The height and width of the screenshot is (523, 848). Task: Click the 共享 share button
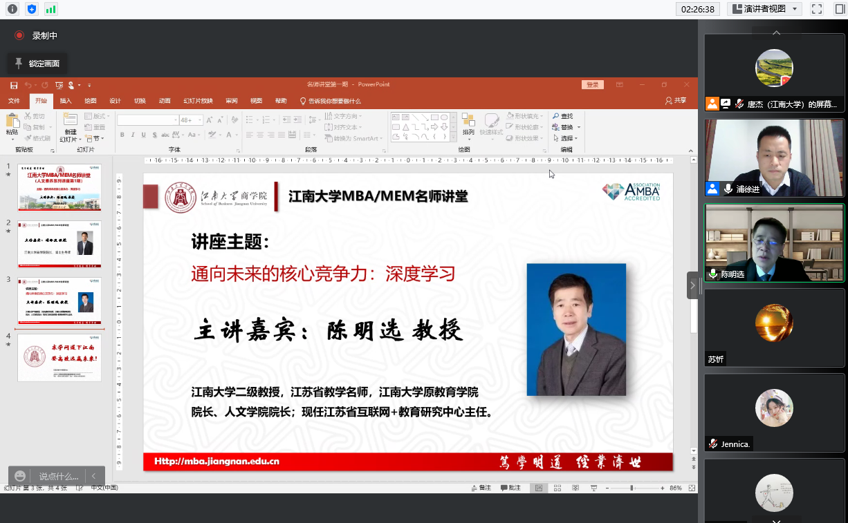click(x=676, y=101)
